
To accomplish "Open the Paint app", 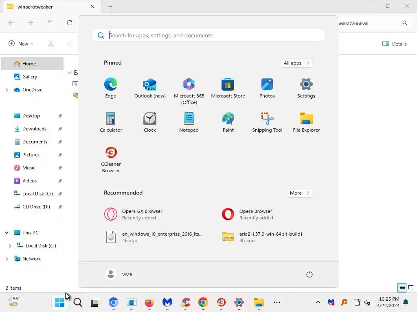I will pyautogui.click(x=228, y=122).
